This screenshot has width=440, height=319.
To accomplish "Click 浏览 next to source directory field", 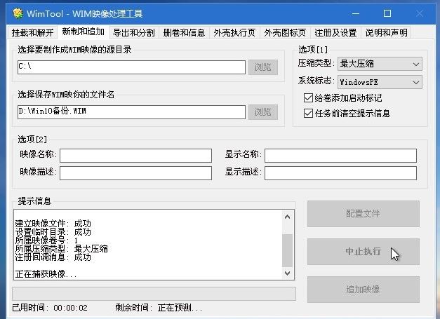I will pos(262,67).
